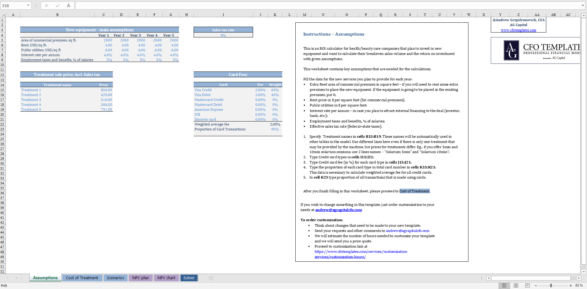Click the highlighted Cost of Treatment link
Viewport: 587px width, 289px height.
pyautogui.click(x=415, y=191)
